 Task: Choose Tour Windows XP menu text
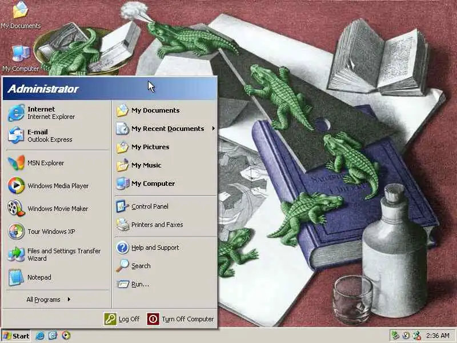click(51, 232)
